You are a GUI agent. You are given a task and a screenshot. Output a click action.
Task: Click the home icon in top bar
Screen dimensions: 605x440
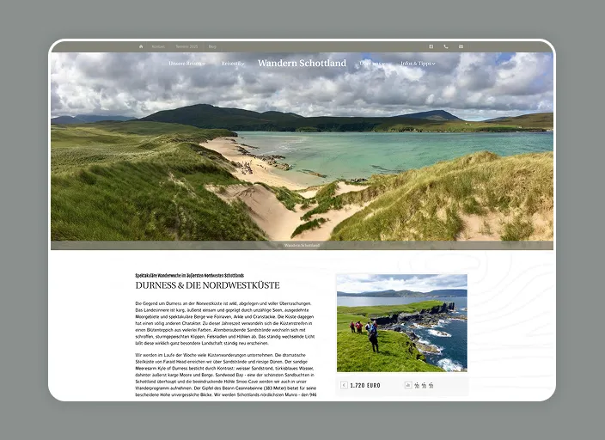141,46
